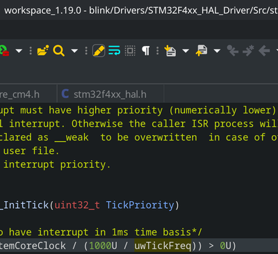Viewport: 278px width, 254px height.
Task: Toggle Word Wrap in the editor
Action: pos(114,51)
